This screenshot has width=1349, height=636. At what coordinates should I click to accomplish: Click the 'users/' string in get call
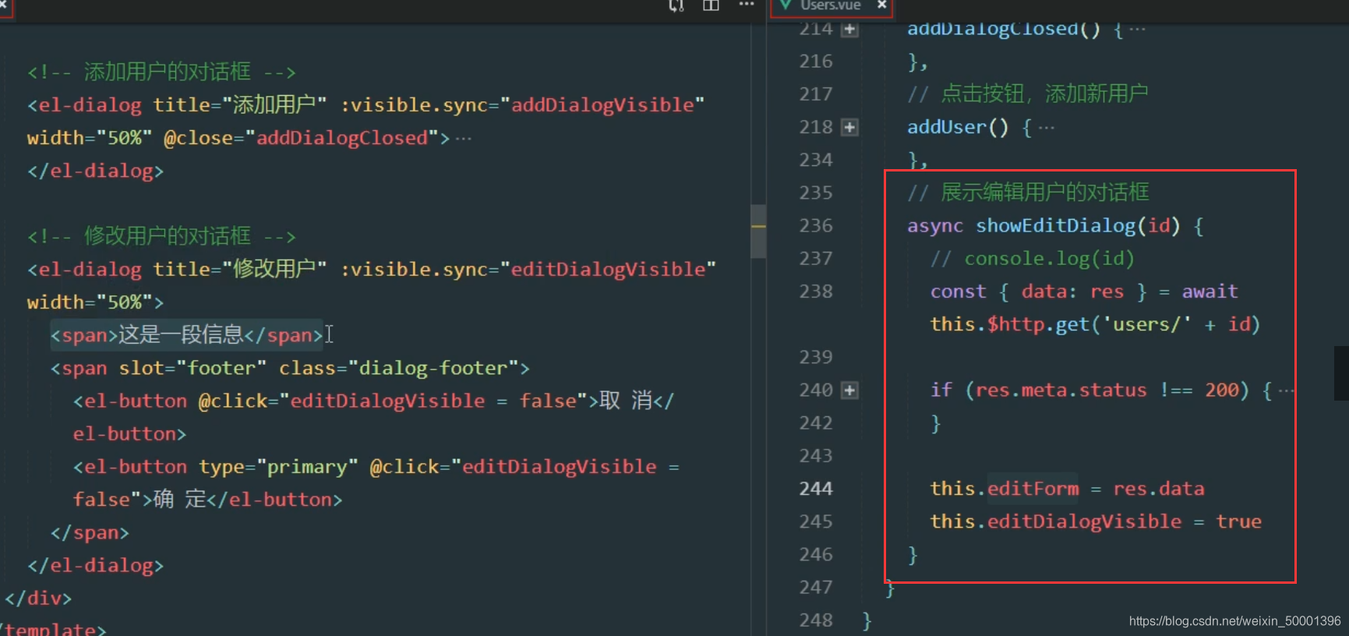1146,324
